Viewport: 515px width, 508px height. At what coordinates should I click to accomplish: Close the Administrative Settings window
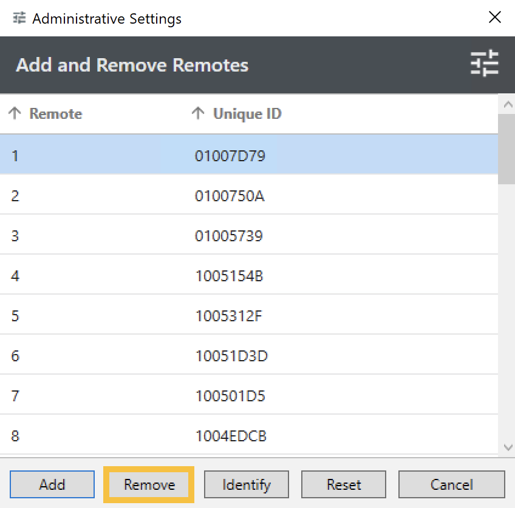point(495,18)
